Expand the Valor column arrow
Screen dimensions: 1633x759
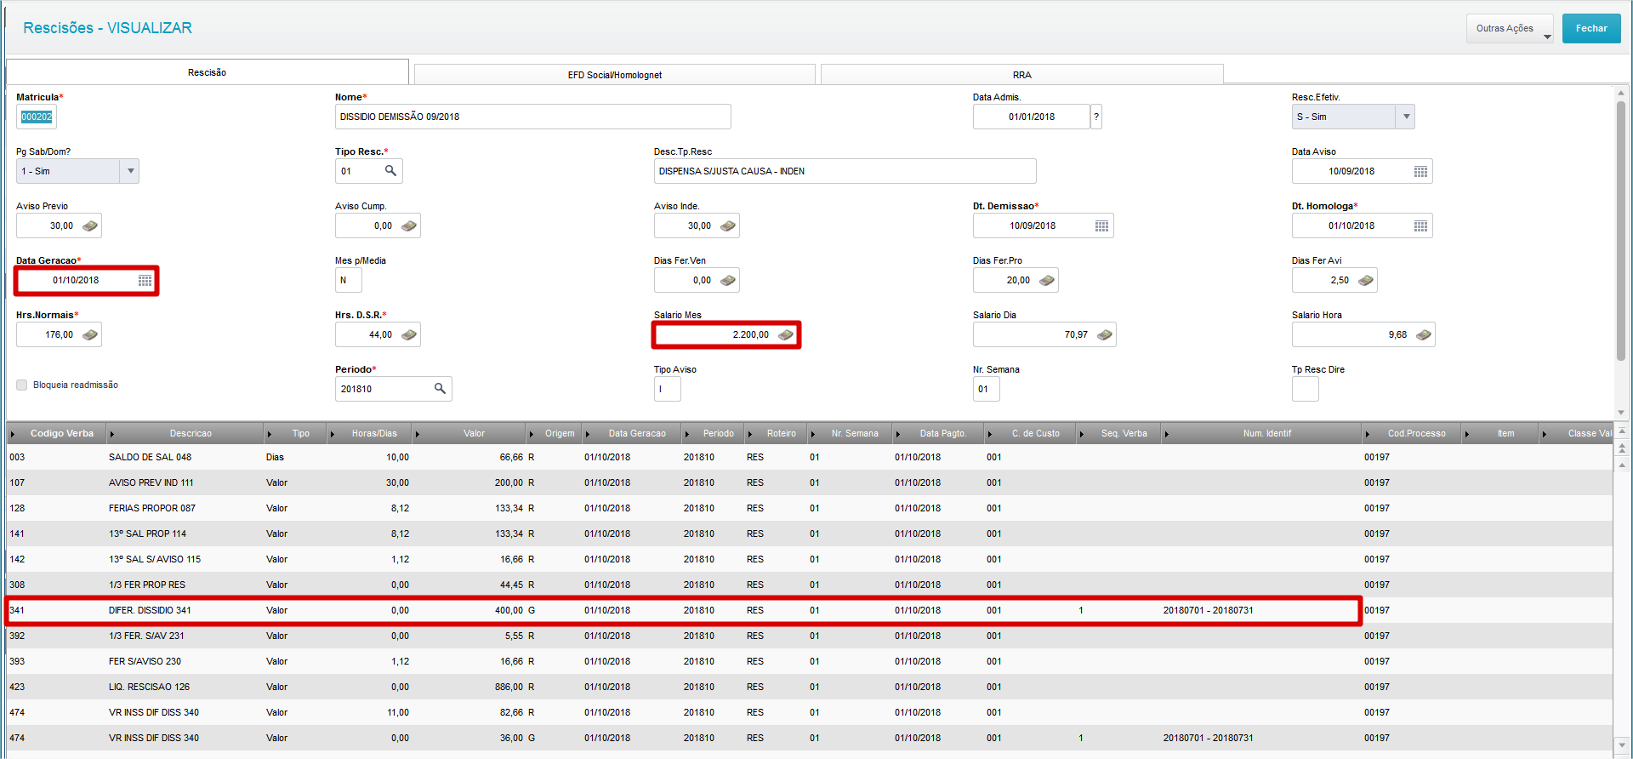click(x=417, y=435)
